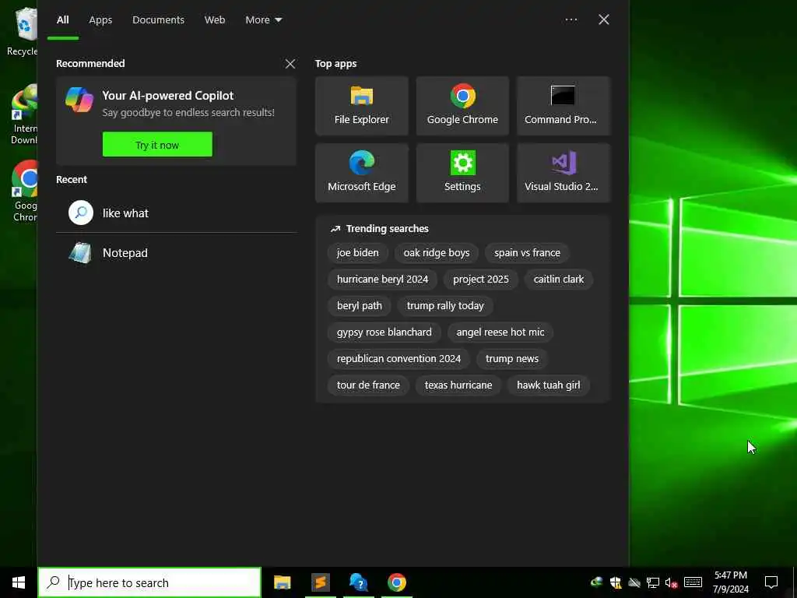Switch to the Web tab

(215, 19)
